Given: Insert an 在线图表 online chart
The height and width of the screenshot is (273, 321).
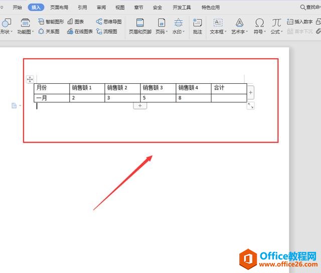Looking at the screenshot, I should (80, 31).
